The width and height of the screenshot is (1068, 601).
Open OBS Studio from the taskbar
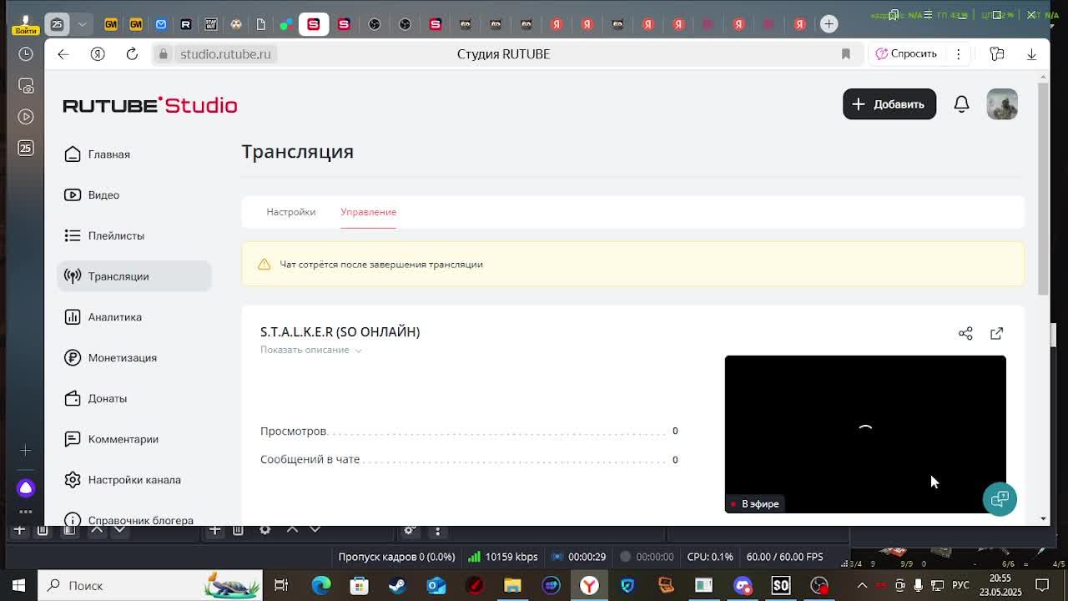819,585
